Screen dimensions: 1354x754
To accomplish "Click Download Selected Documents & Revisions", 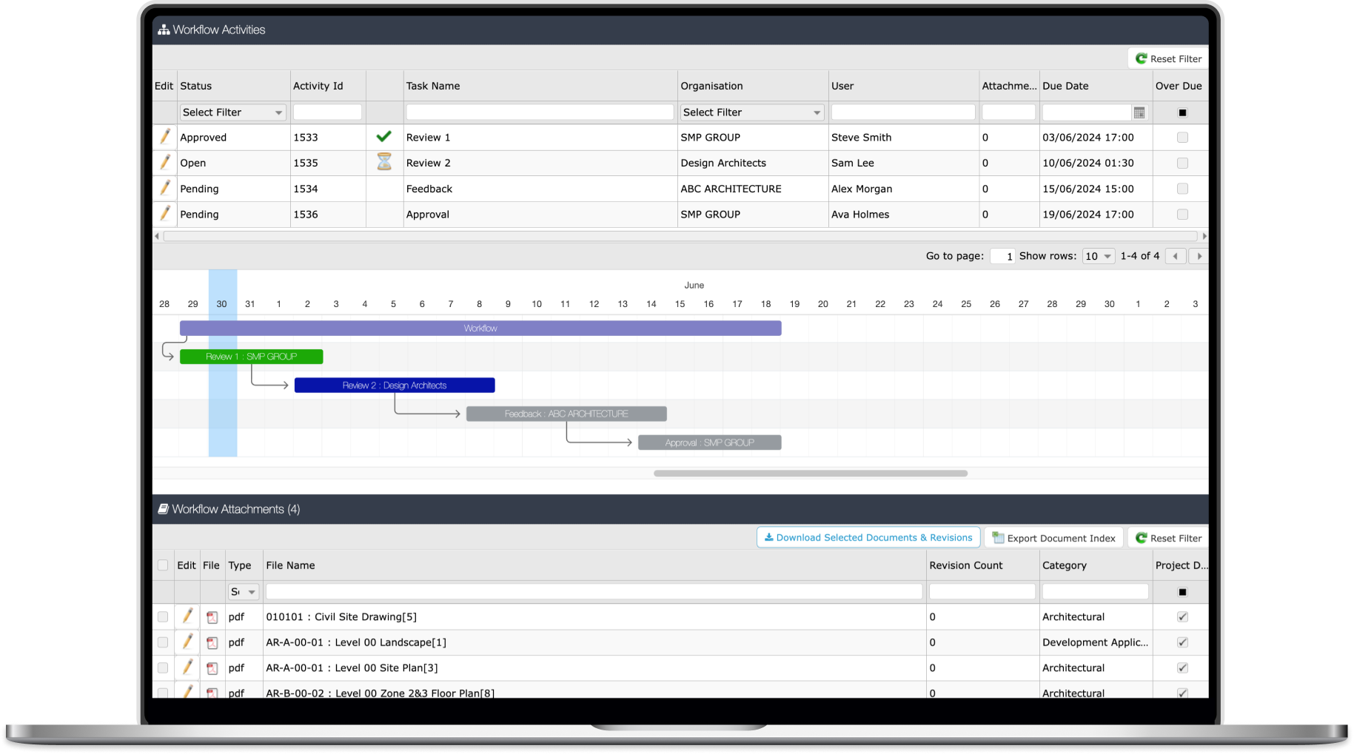I will click(868, 538).
